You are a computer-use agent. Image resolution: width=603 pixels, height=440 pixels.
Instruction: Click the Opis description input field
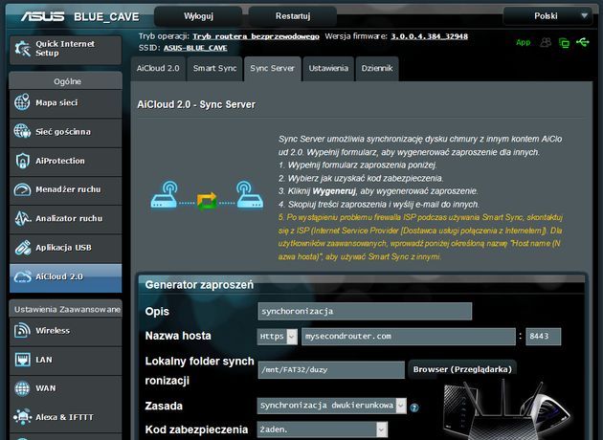[x=365, y=311]
